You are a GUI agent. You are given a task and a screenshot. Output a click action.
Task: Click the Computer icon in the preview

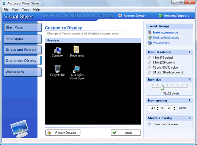tap(58, 50)
